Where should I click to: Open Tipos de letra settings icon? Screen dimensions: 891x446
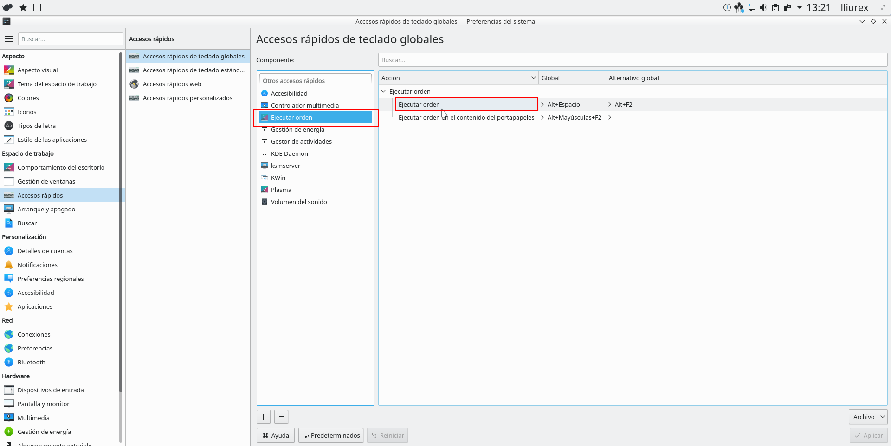[x=9, y=126]
